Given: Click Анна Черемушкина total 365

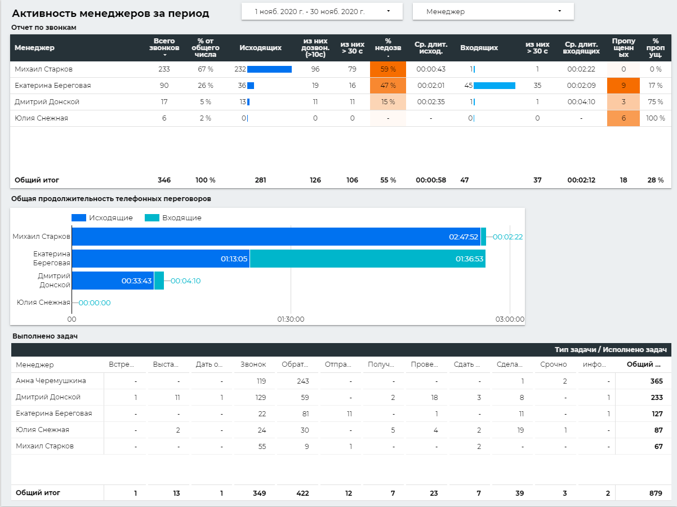Looking at the screenshot, I should tap(656, 381).
